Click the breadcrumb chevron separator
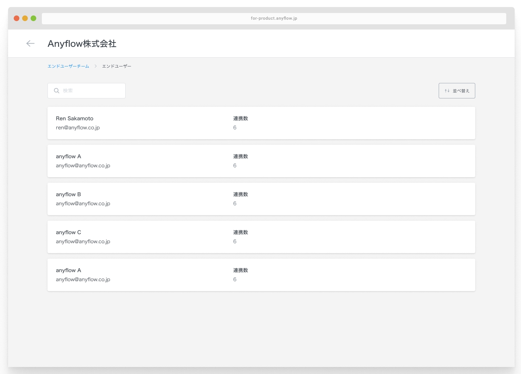Image resolution: width=521 pixels, height=374 pixels. pos(95,66)
